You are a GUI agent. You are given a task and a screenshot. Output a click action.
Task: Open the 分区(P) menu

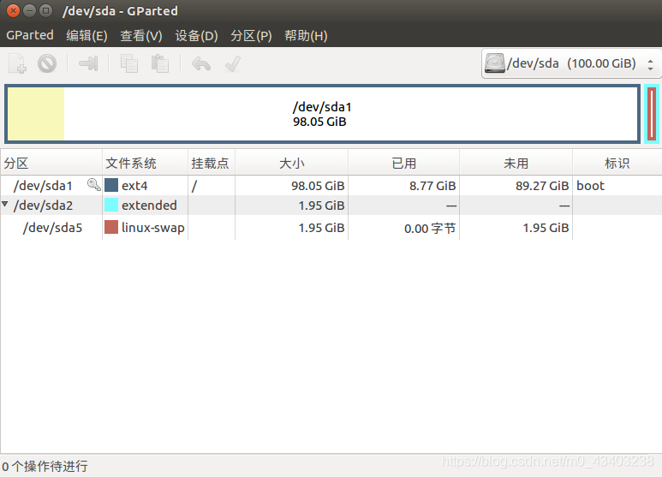pos(251,35)
